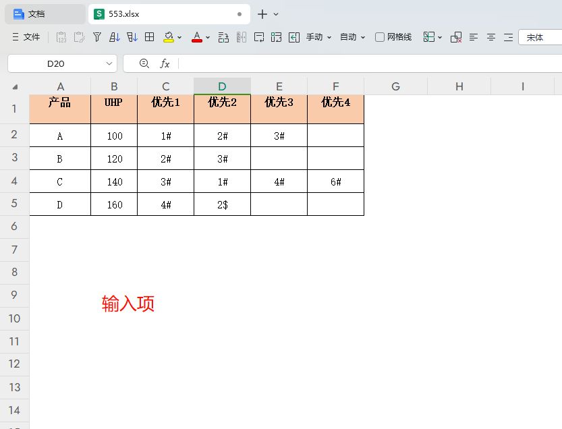Click cell with value 140
562x429 pixels.
click(114, 181)
